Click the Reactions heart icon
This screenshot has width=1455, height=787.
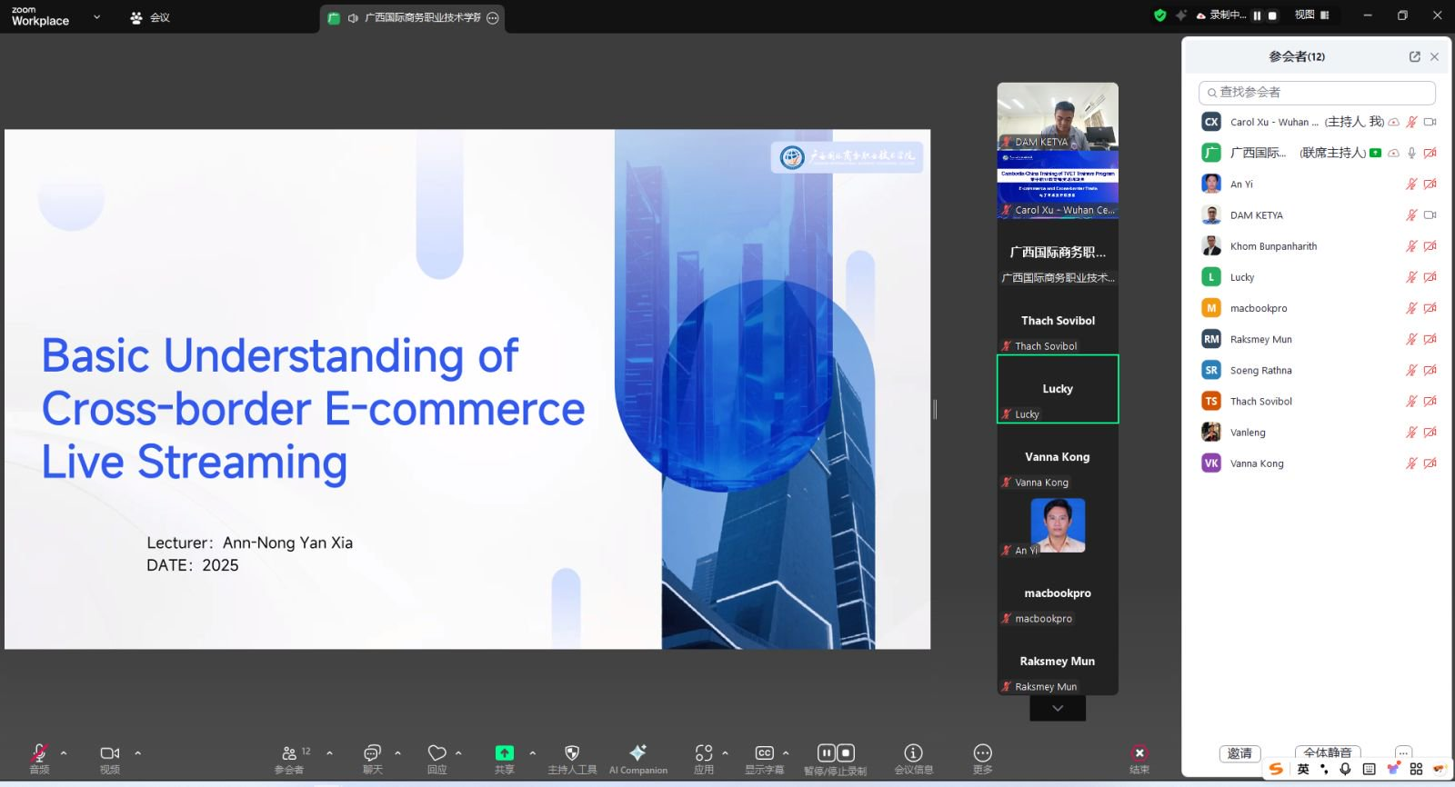coord(437,753)
